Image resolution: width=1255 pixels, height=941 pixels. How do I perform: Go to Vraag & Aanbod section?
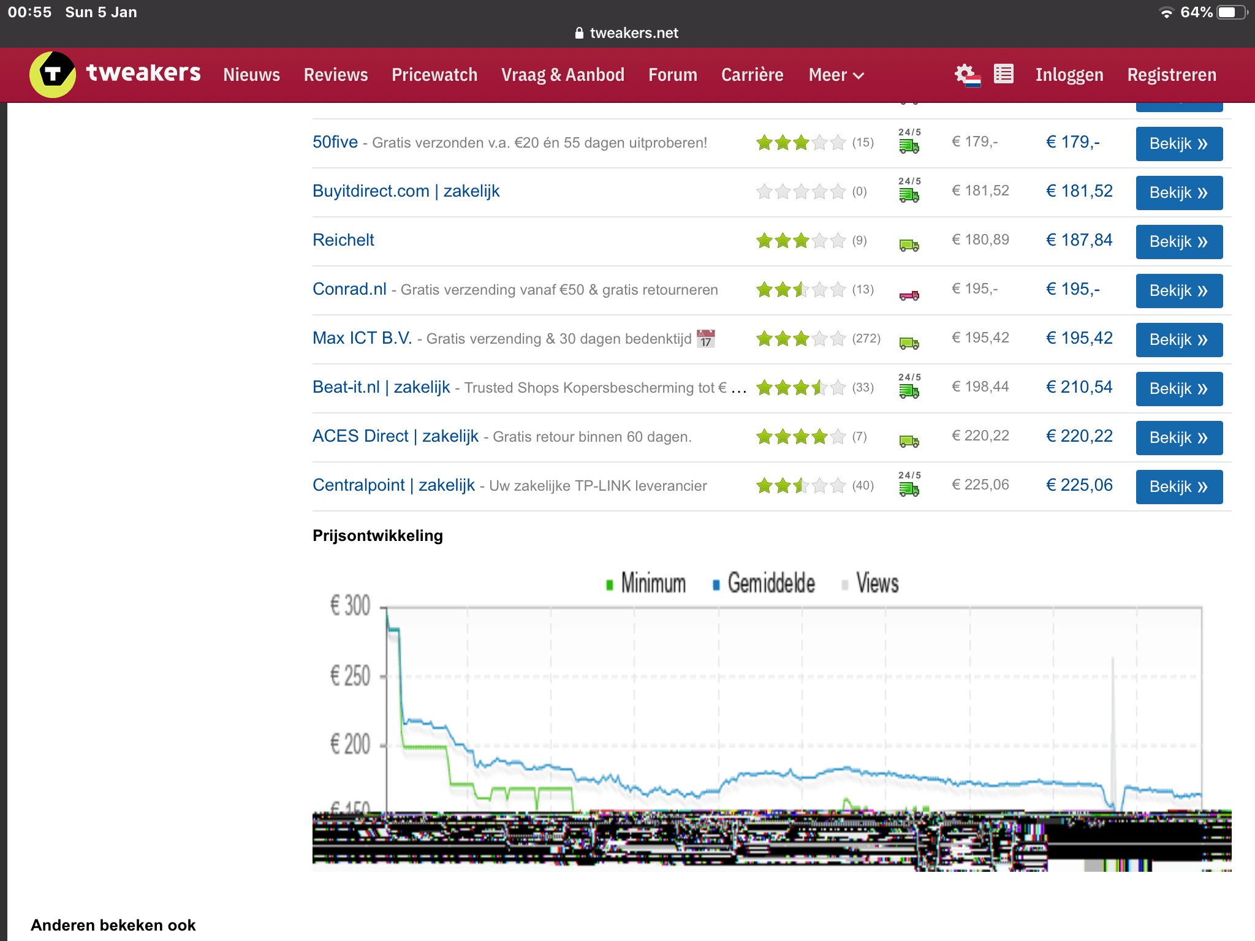[x=563, y=75]
